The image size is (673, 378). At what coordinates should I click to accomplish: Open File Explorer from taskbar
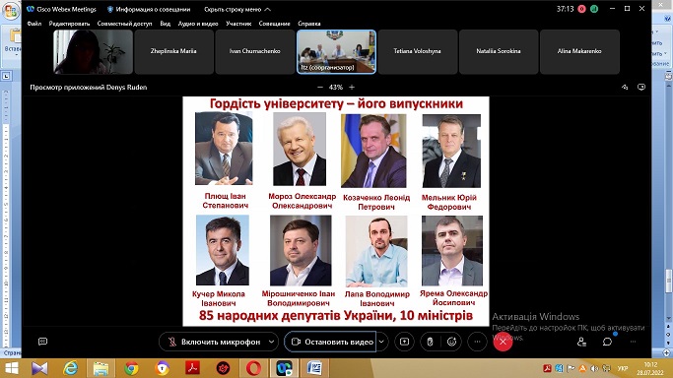coord(101,368)
